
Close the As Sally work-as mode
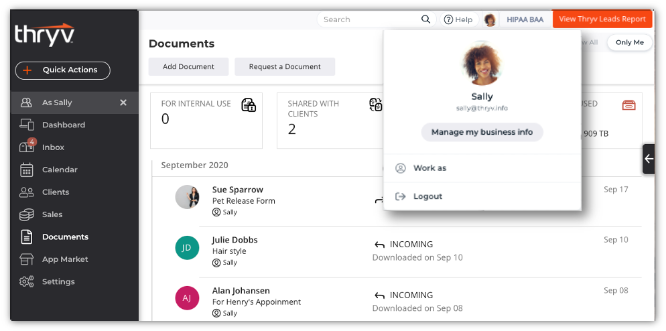tap(123, 103)
